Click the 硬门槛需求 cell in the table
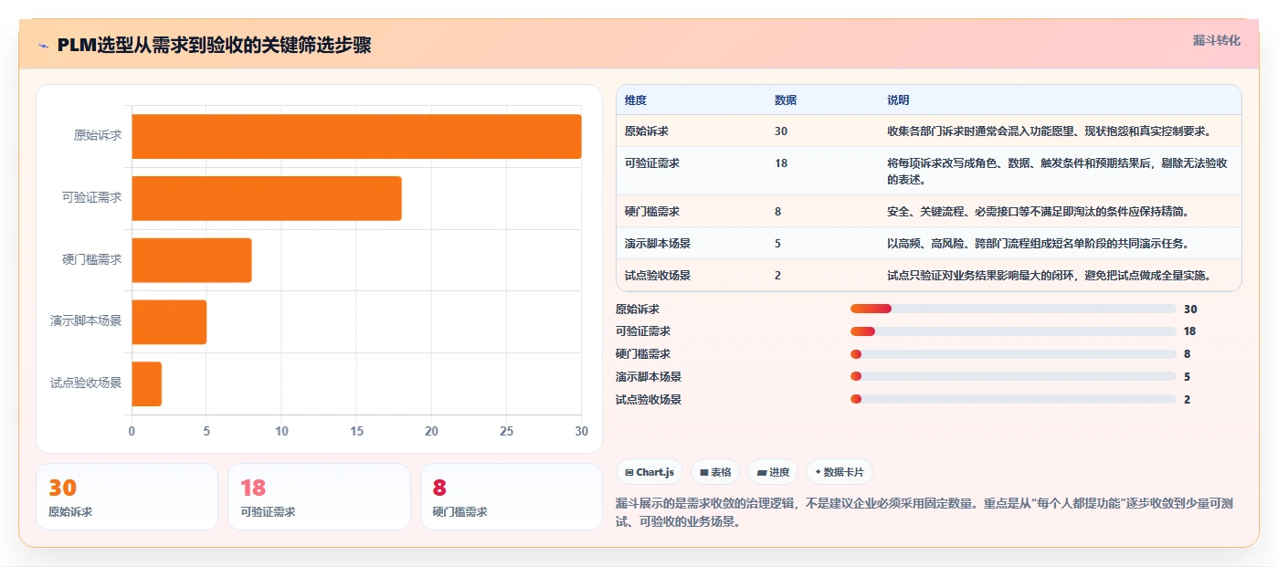1278x567 pixels. coord(652,212)
